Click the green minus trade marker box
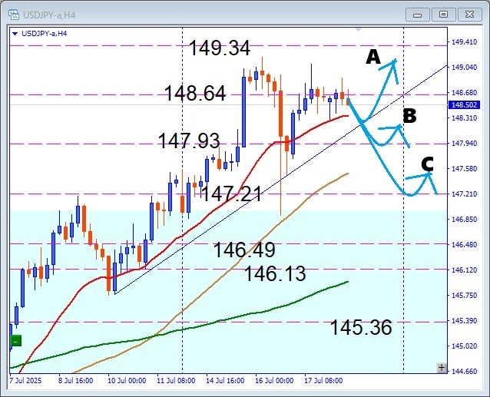 tap(16, 341)
